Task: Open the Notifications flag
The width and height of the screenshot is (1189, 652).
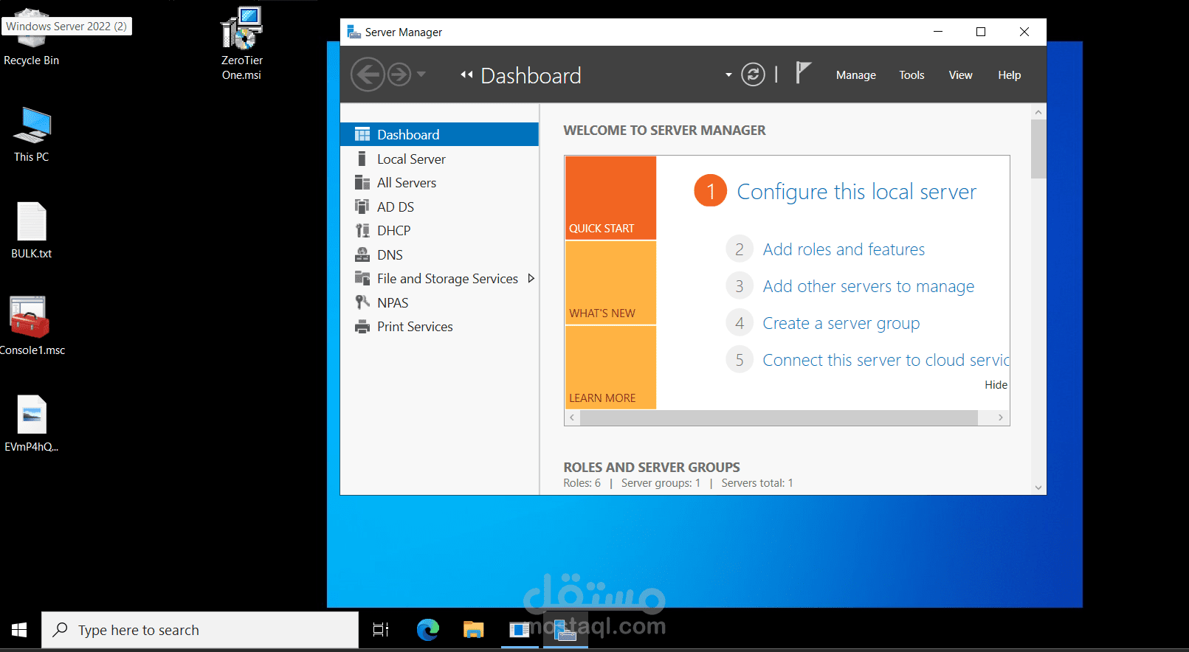Action: [803, 73]
